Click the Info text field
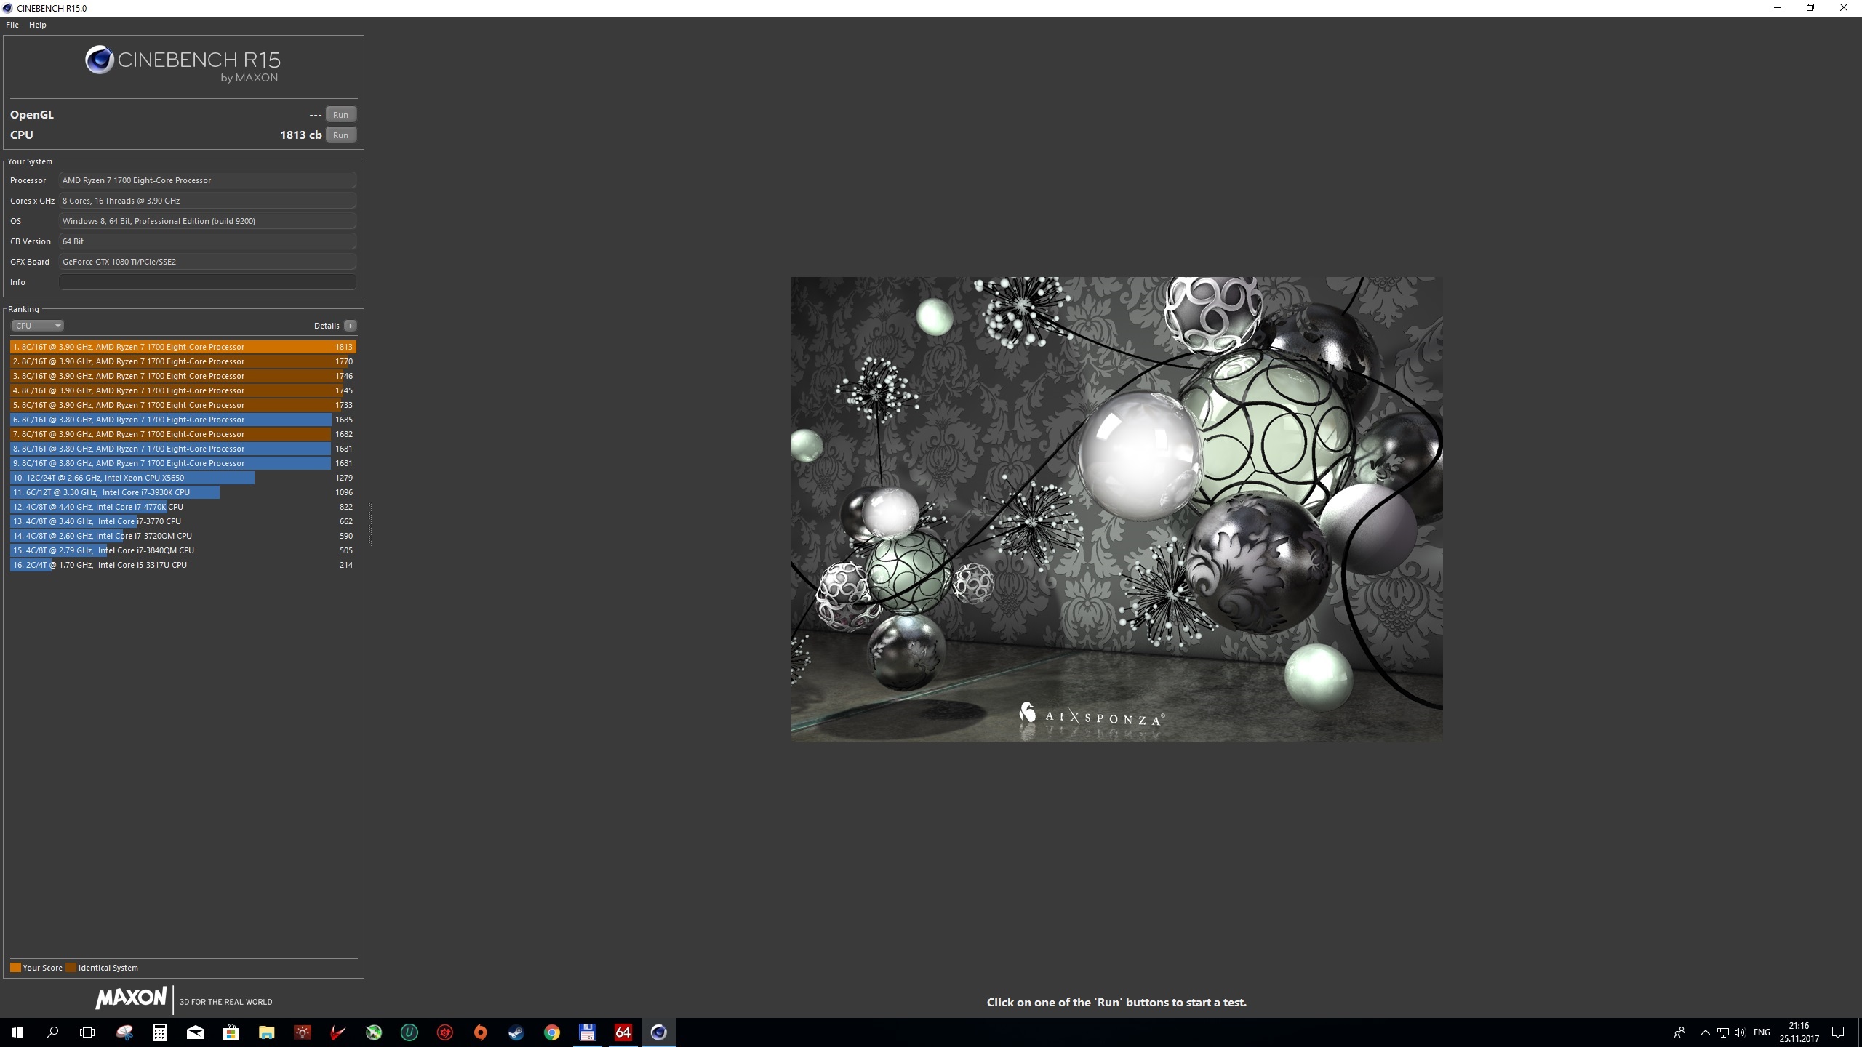The width and height of the screenshot is (1862, 1047). (207, 282)
